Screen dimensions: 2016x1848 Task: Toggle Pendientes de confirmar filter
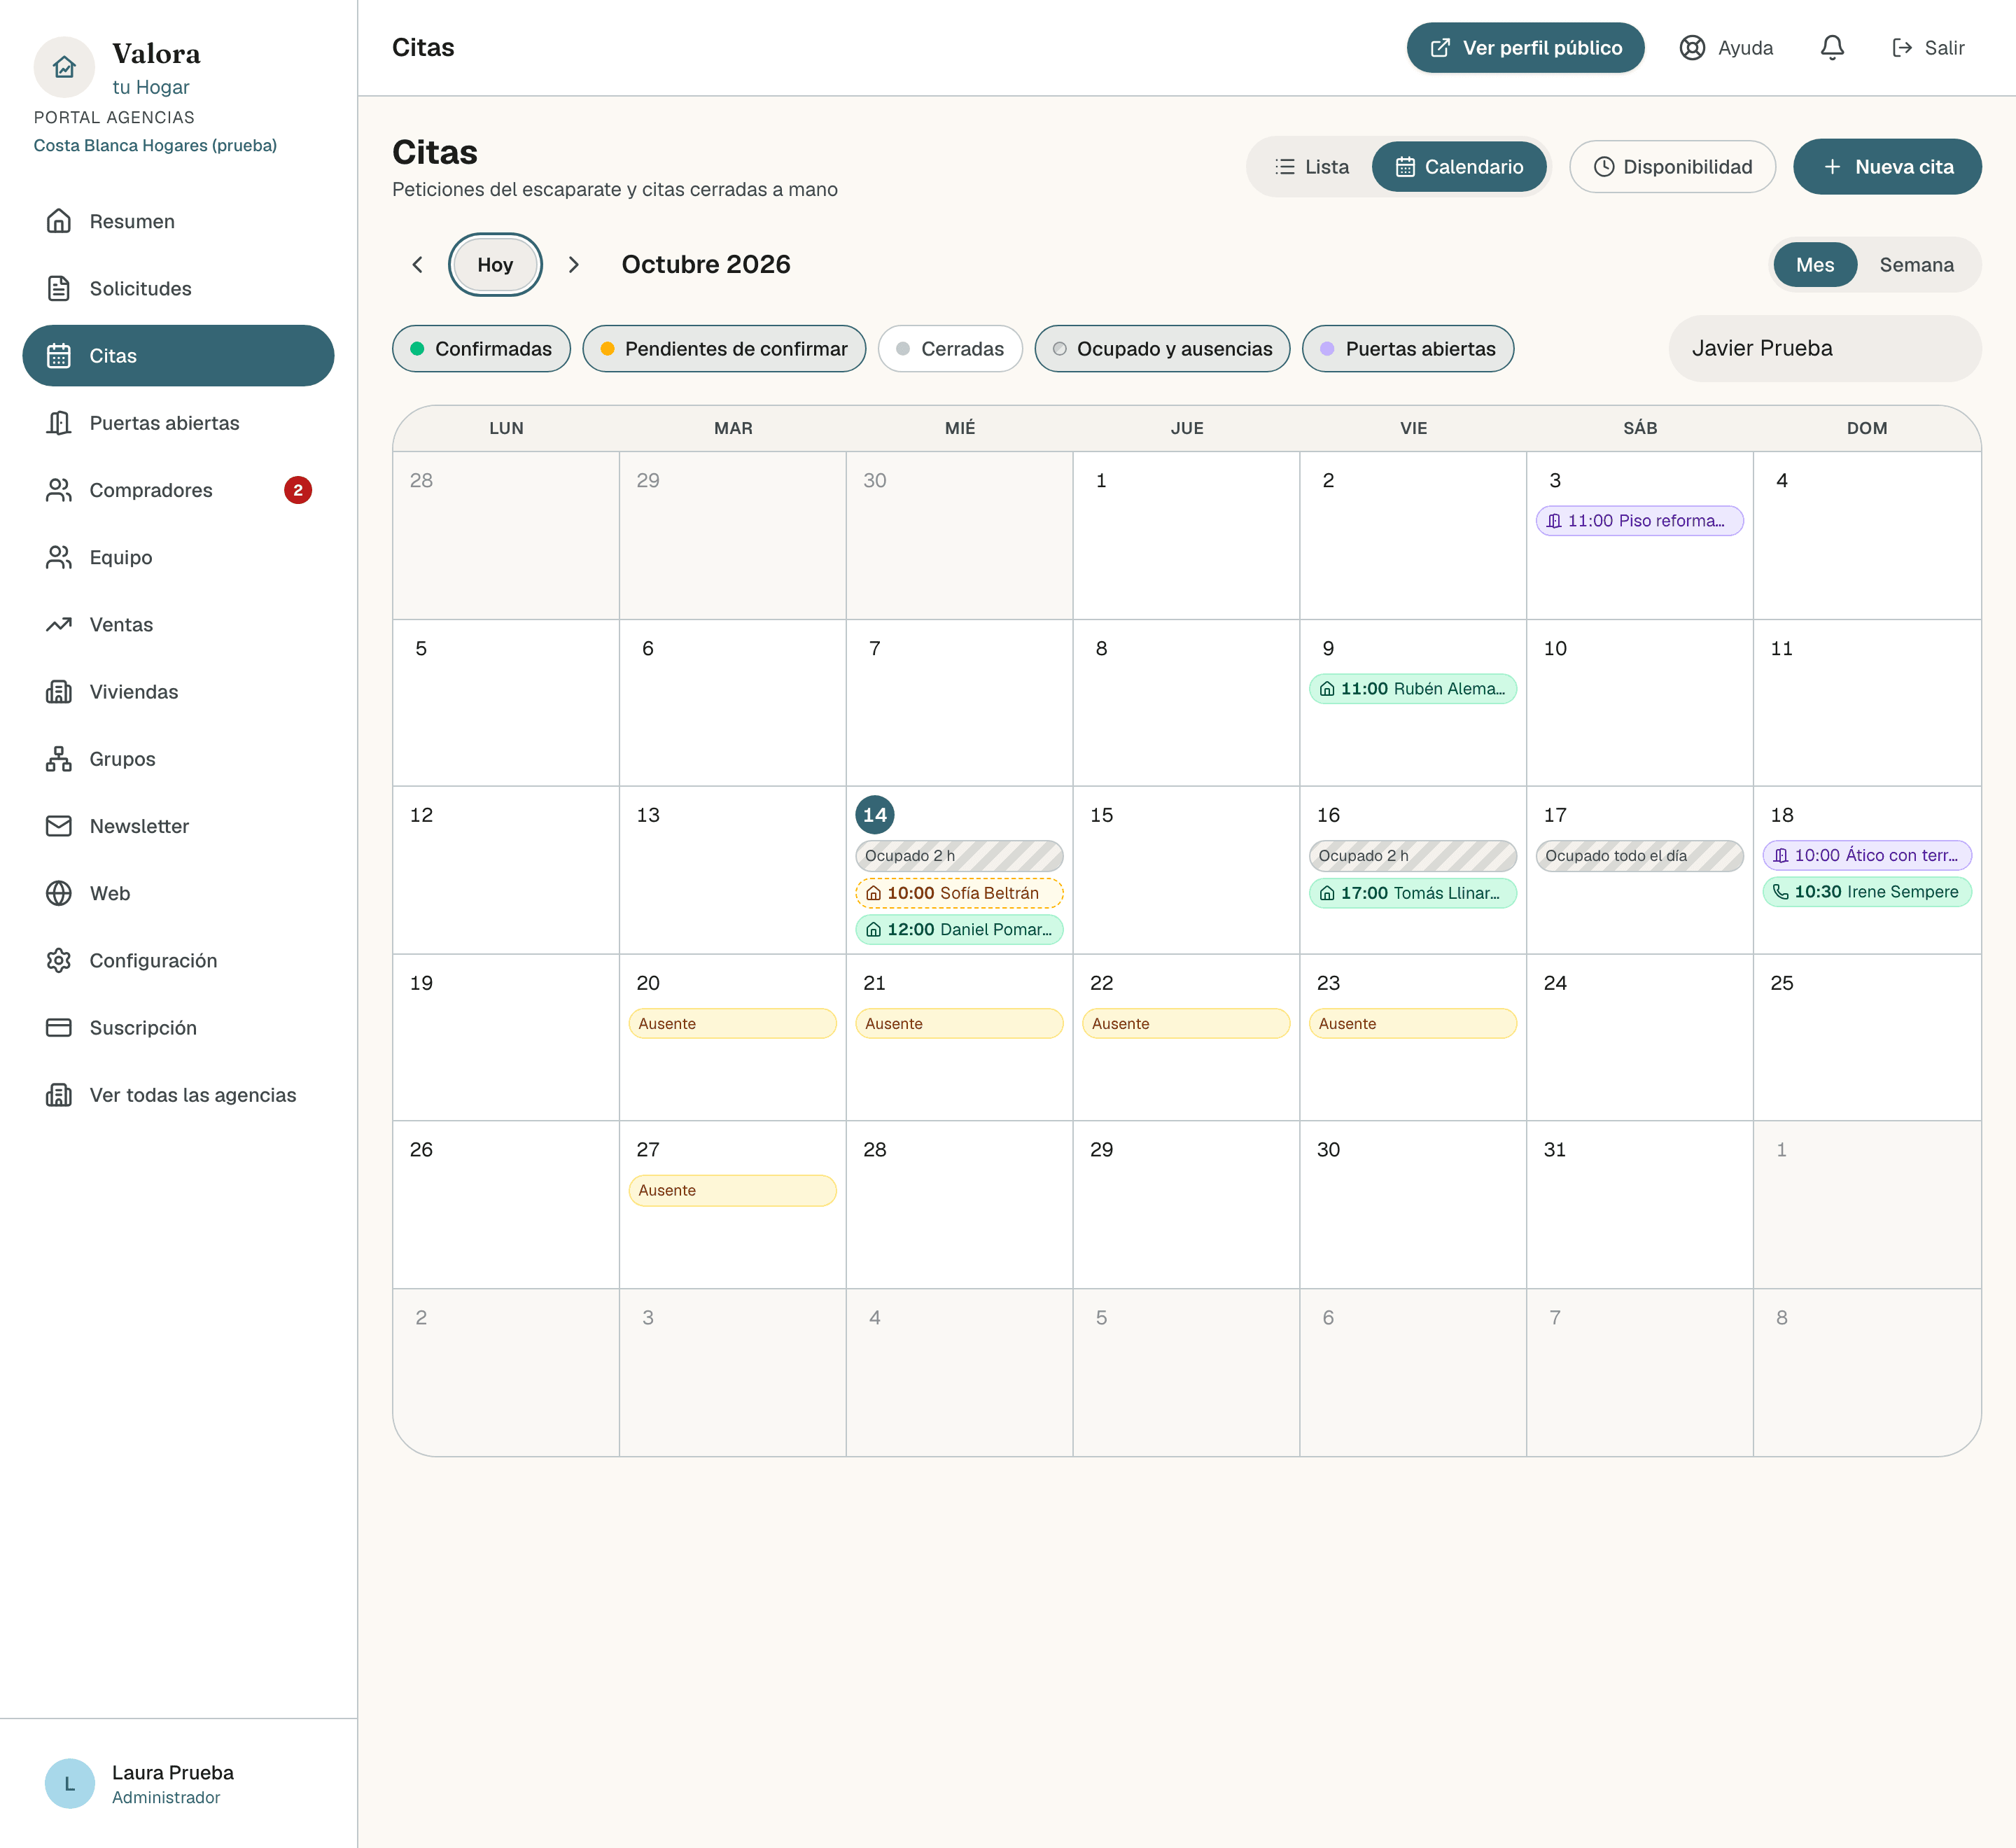point(724,348)
